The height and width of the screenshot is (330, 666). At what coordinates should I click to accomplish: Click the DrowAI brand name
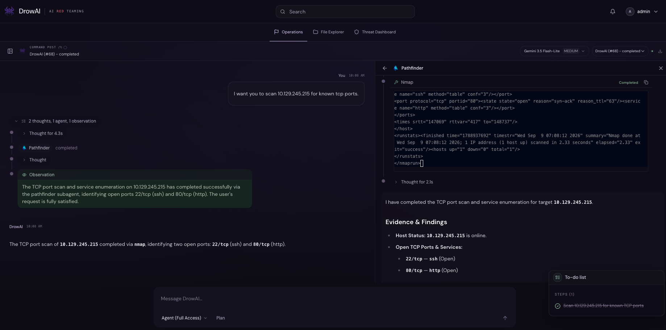coord(29,11)
